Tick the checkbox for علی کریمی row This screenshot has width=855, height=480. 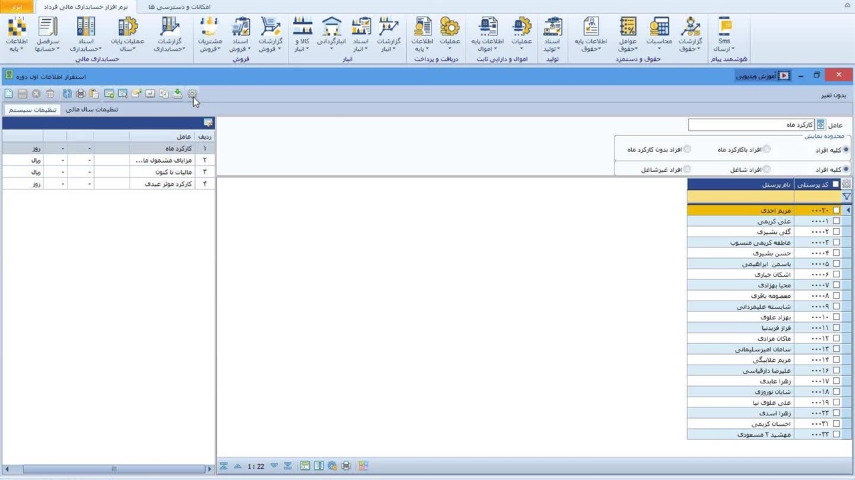pyautogui.click(x=836, y=221)
